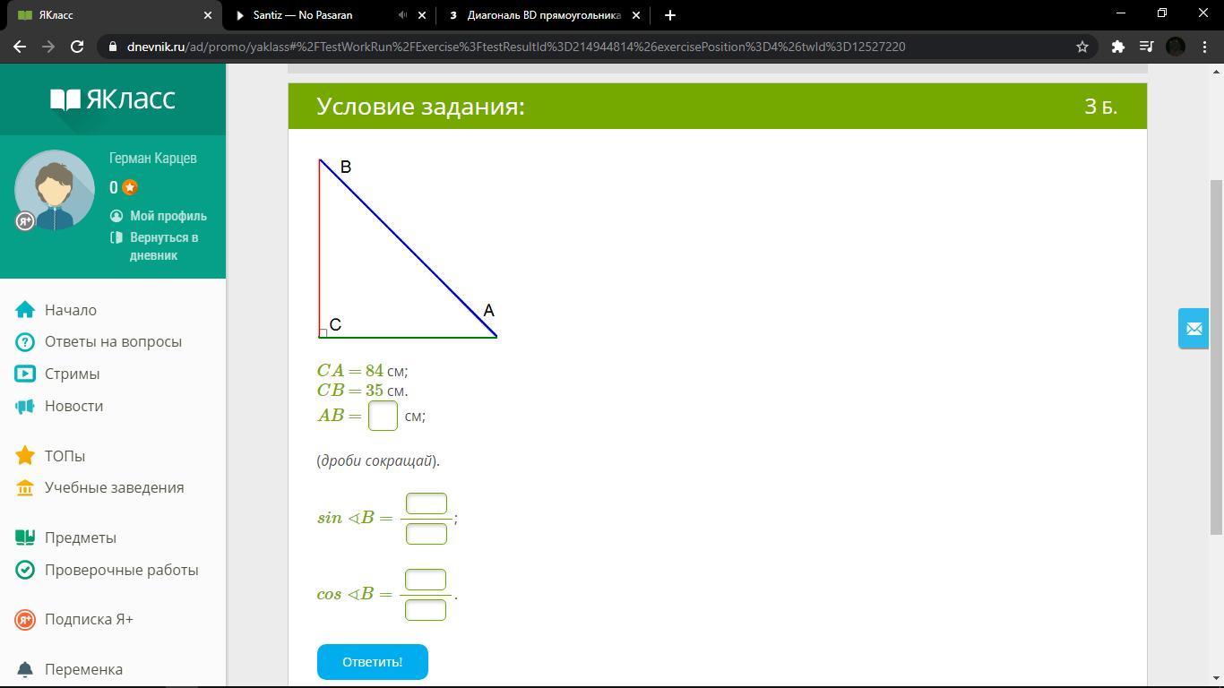This screenshot has height=688, width=1224.
Task: Click the bell icon beside Переменка
Action: point(25,669)
